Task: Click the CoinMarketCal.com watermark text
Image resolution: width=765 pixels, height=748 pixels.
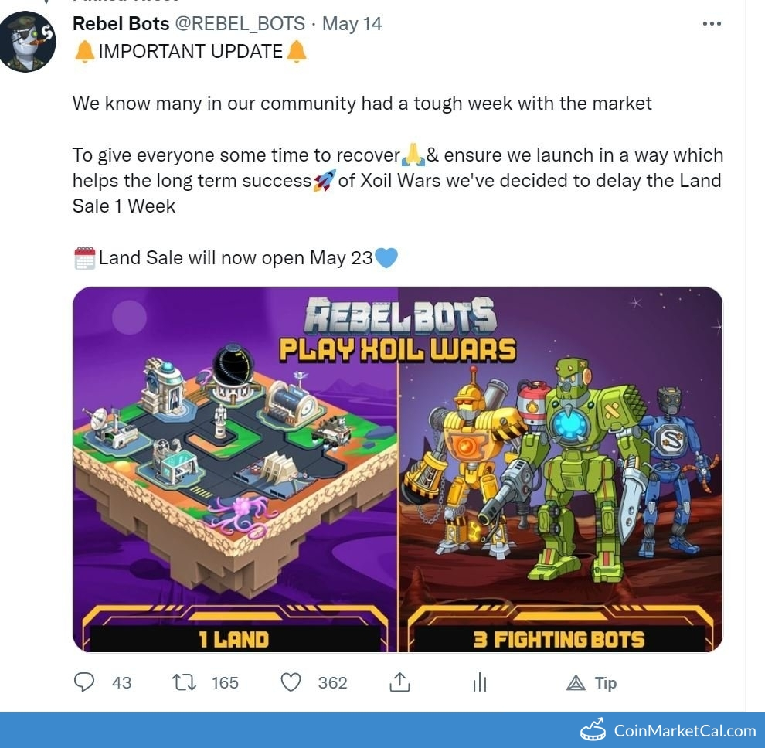Action: 685,730
